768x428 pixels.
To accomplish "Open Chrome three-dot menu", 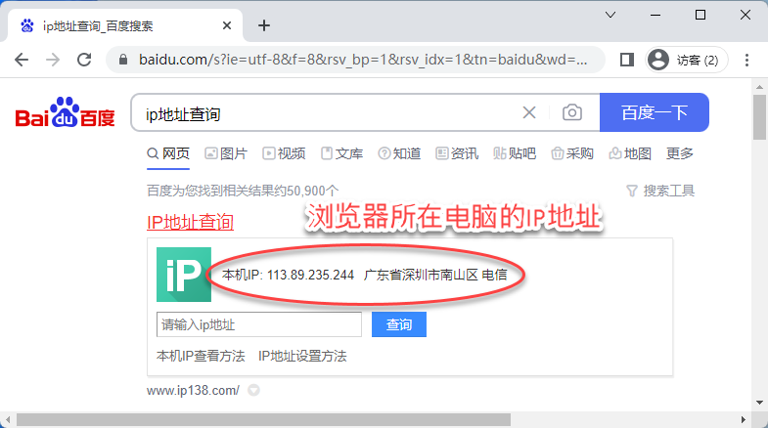I will coord(746,60).
